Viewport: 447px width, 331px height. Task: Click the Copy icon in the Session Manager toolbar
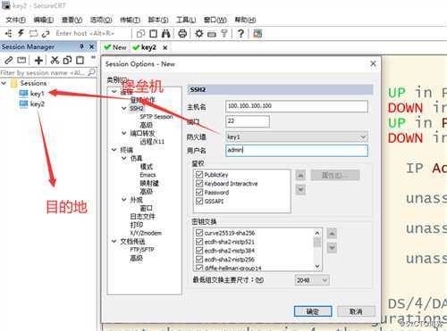coord(67,60)
